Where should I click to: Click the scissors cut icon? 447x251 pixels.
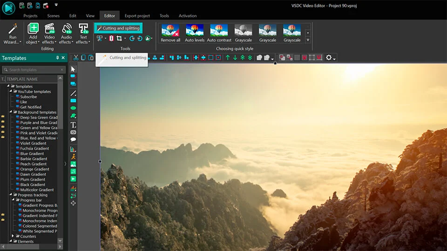click(76, 58)
